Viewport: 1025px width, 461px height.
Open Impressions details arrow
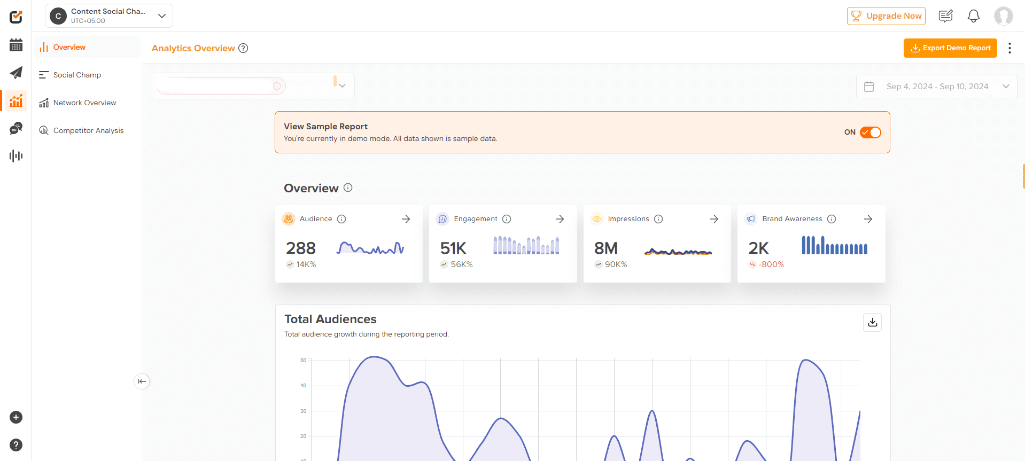pos(714,219)
